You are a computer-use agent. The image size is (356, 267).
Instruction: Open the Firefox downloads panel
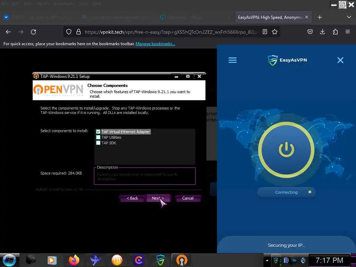pyautogui.click(x=322, y=32)
